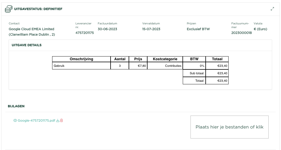Click the Exclusief BTW prices value
Viewport: 281px width, 150px height.
click(x=198, y=29)
